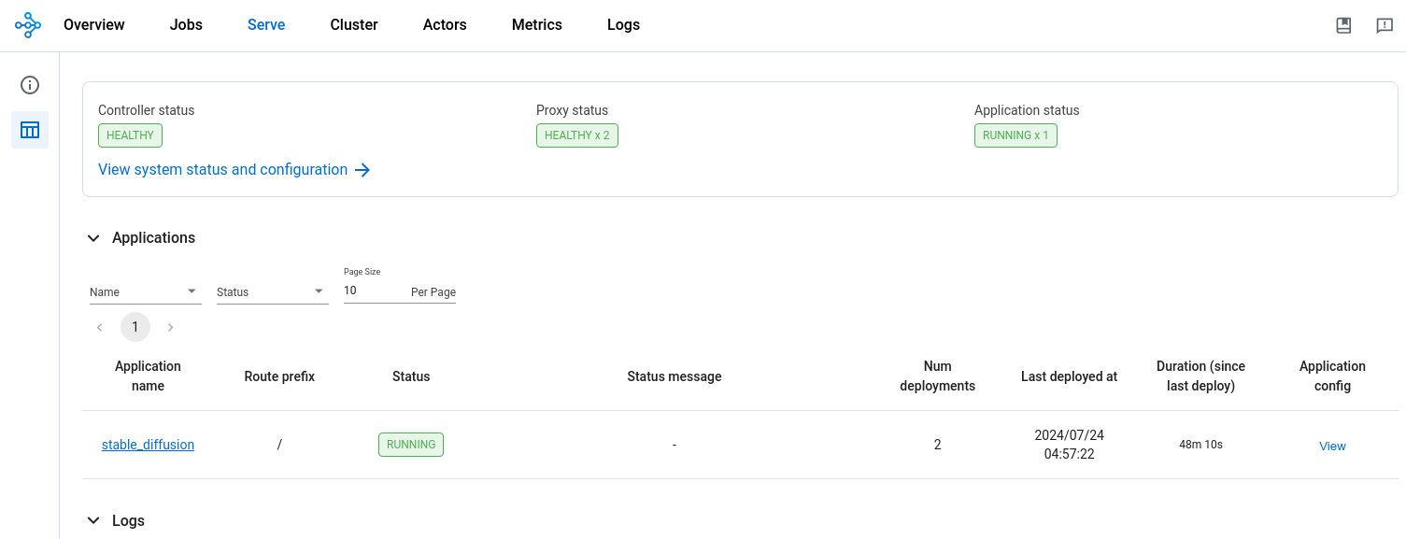Expand the Logs section
The image size is (1406, 539).
[x=93, y=520]
